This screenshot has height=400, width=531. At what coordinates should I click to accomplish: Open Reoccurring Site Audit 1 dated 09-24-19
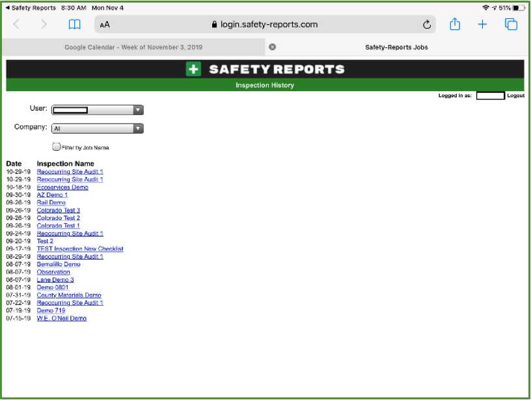70,233
